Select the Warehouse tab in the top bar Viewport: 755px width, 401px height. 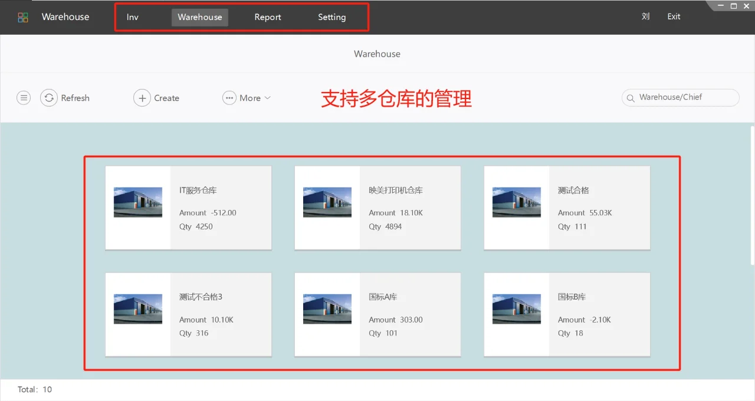199,17
